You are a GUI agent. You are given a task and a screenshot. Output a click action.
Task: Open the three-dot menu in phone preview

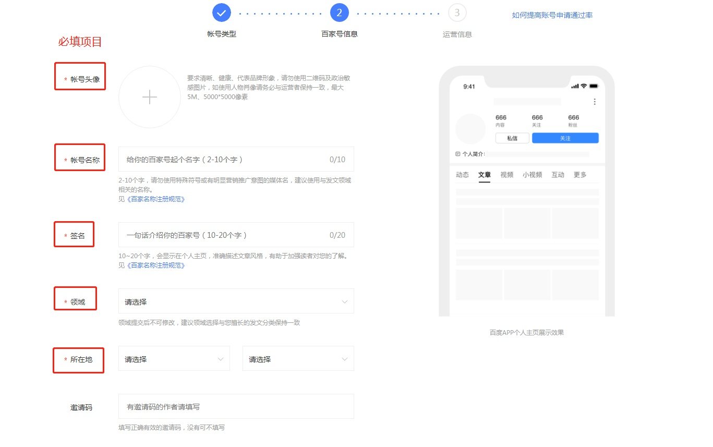[x=595, y=102]
